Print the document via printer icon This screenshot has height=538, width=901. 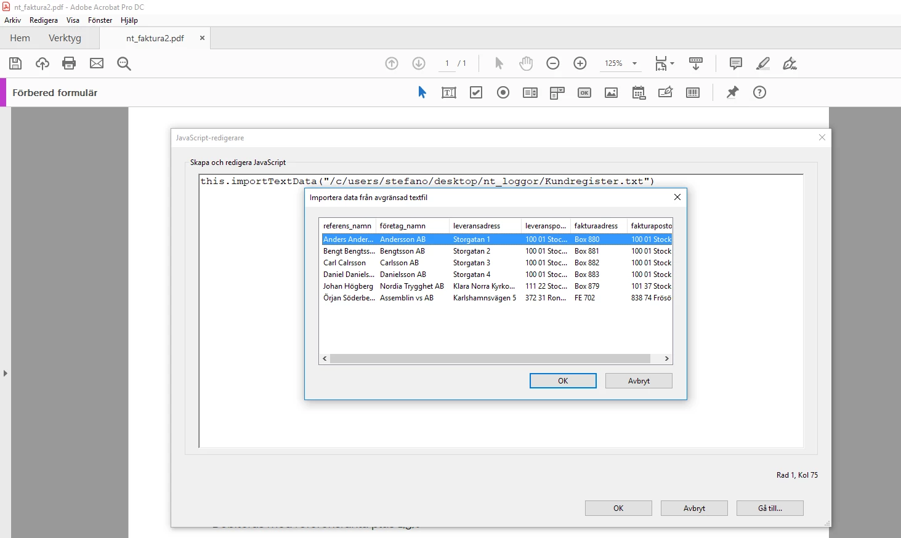[69, 63]
